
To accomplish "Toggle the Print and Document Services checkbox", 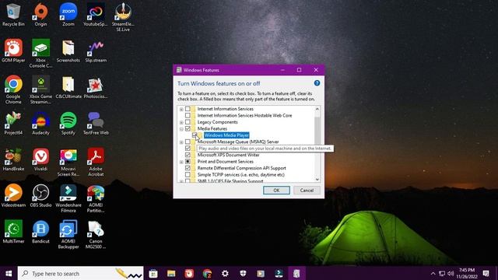I will [x=188, y=162].
